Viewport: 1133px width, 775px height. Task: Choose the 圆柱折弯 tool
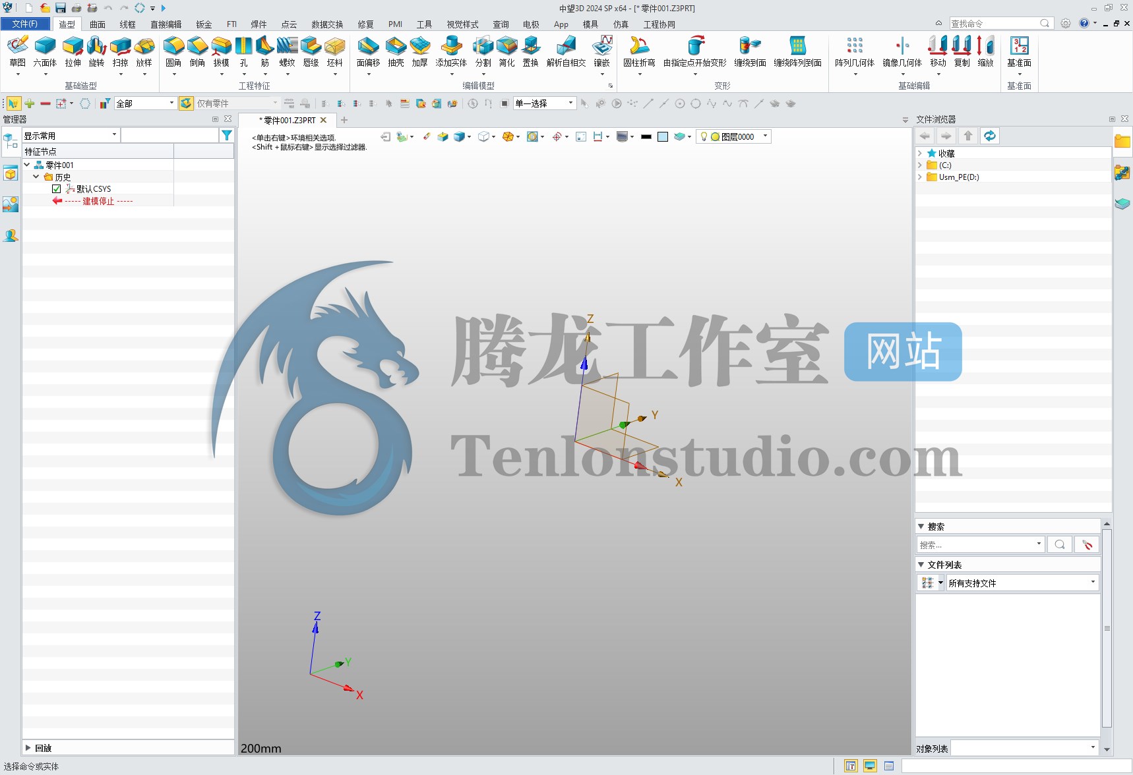coord(639,51)
